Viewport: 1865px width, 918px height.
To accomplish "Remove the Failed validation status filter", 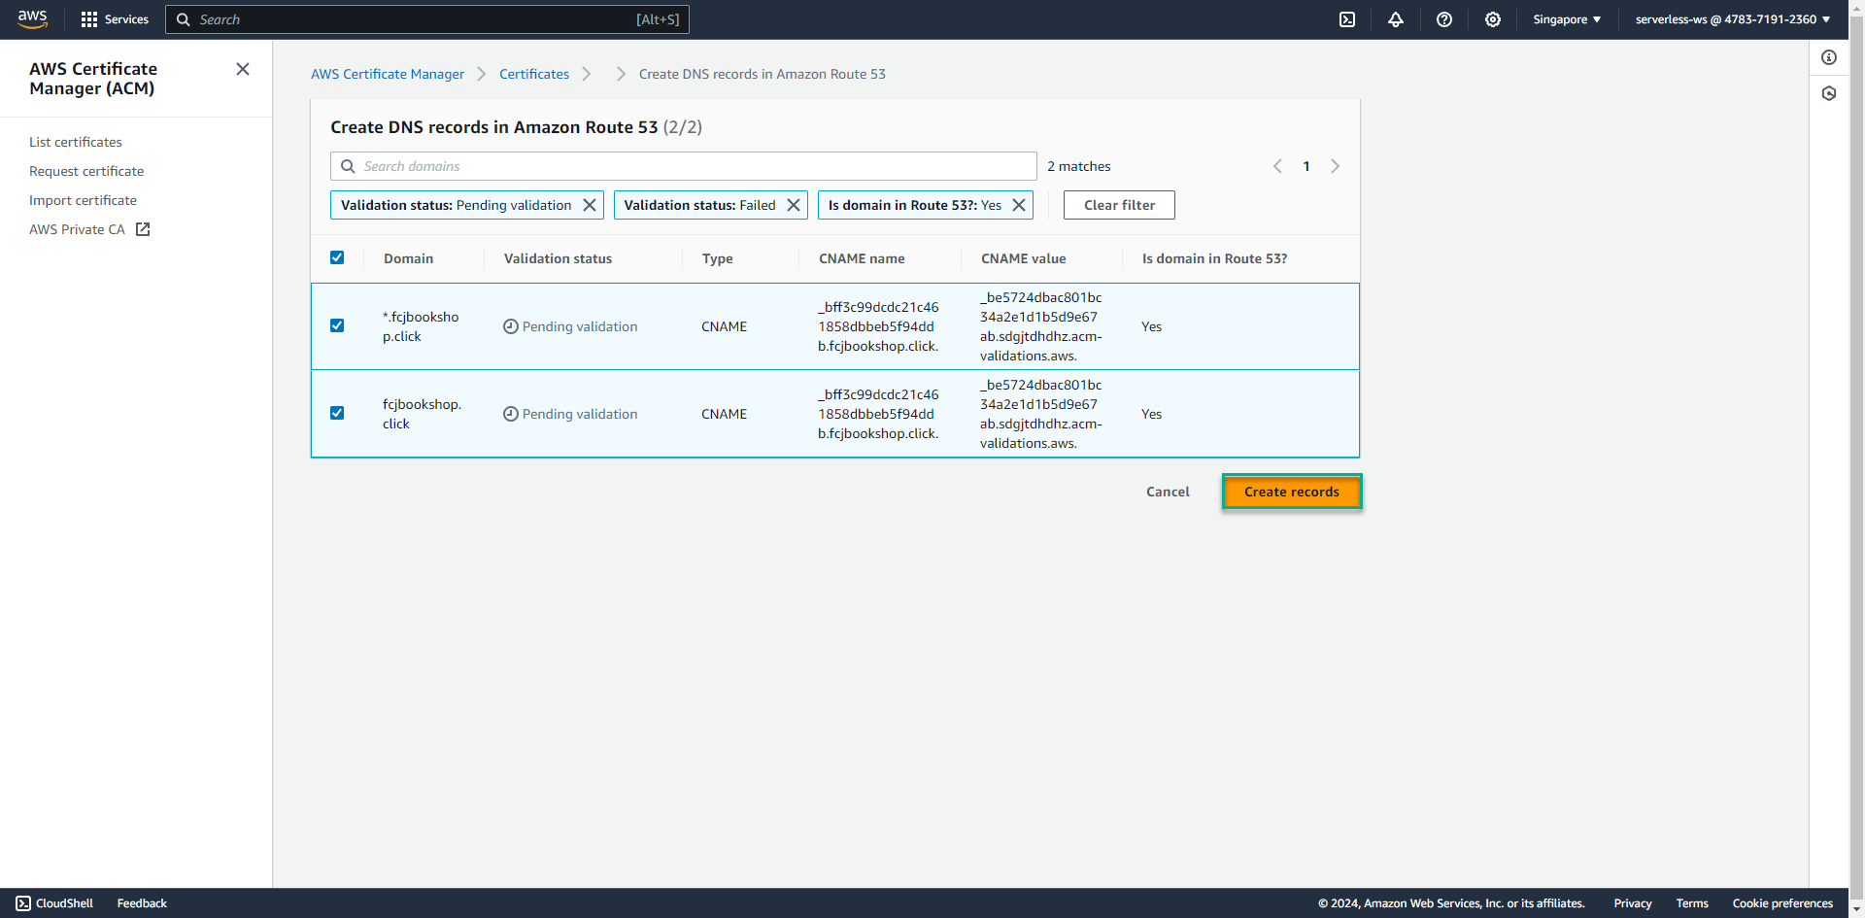I will point(794,205).
